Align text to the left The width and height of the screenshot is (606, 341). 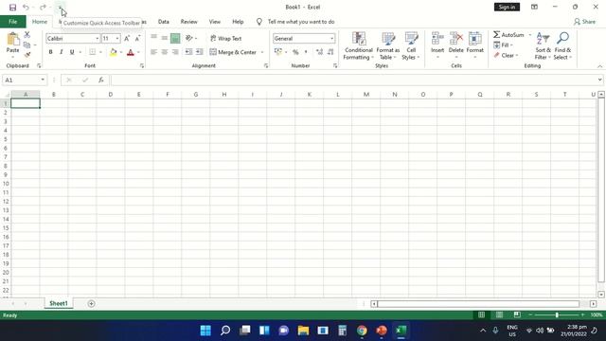click(x=153, y=52)
